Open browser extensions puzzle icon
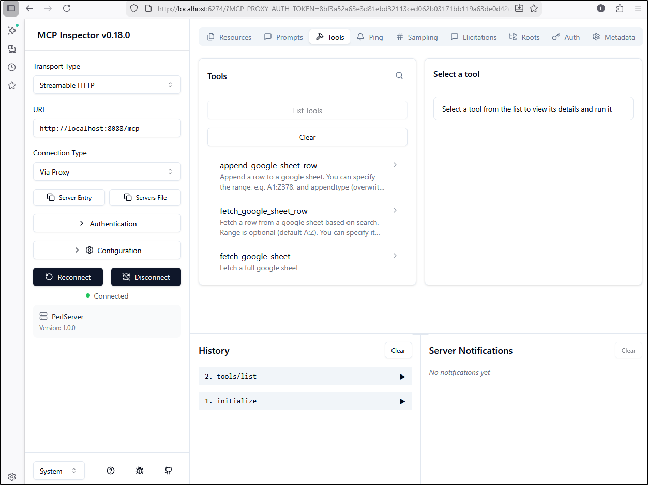 [x=620, y=8]
